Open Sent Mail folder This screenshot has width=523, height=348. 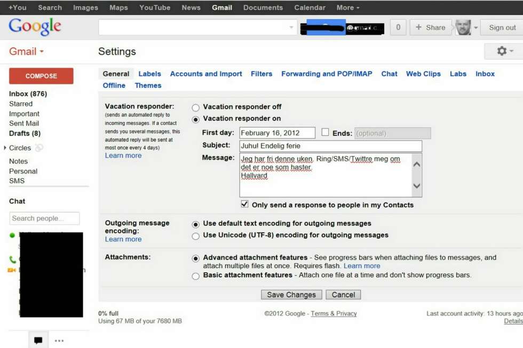pos(24,123)
